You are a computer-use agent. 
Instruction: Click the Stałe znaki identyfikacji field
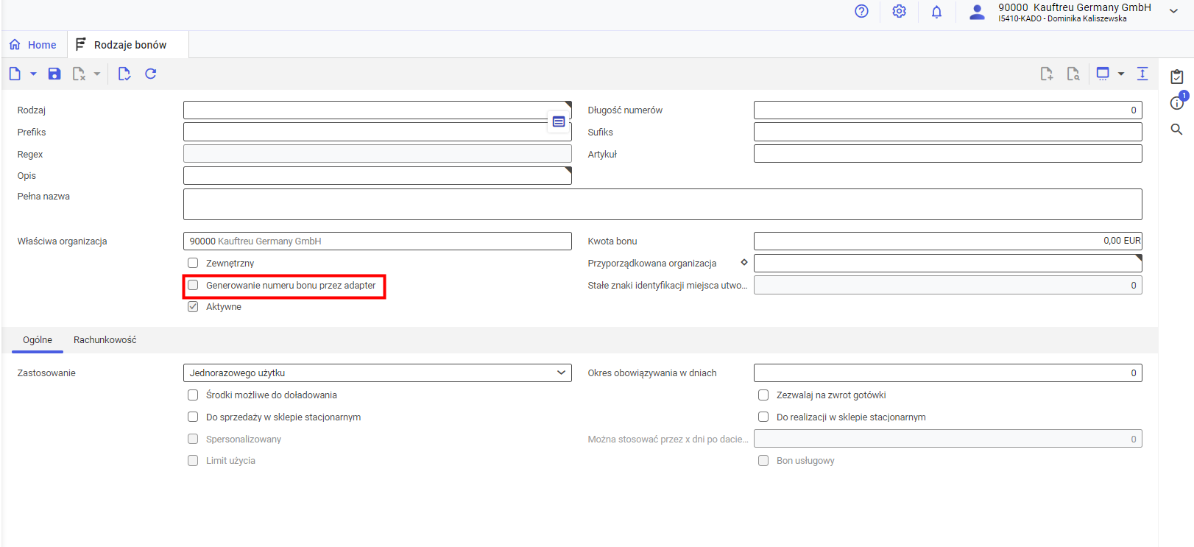click(948, 285)
